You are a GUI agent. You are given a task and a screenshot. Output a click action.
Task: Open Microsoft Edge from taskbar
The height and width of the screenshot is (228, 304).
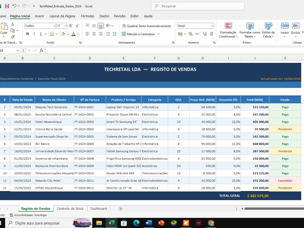pos(136,223)
